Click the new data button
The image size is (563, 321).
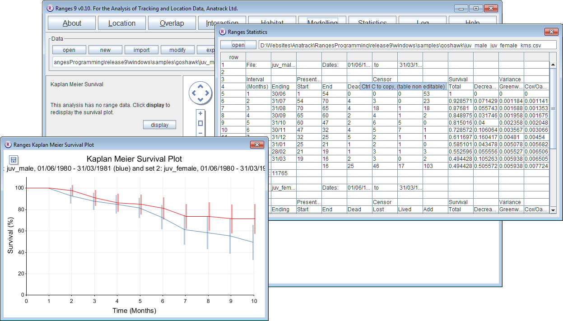[x=105, y=50]
